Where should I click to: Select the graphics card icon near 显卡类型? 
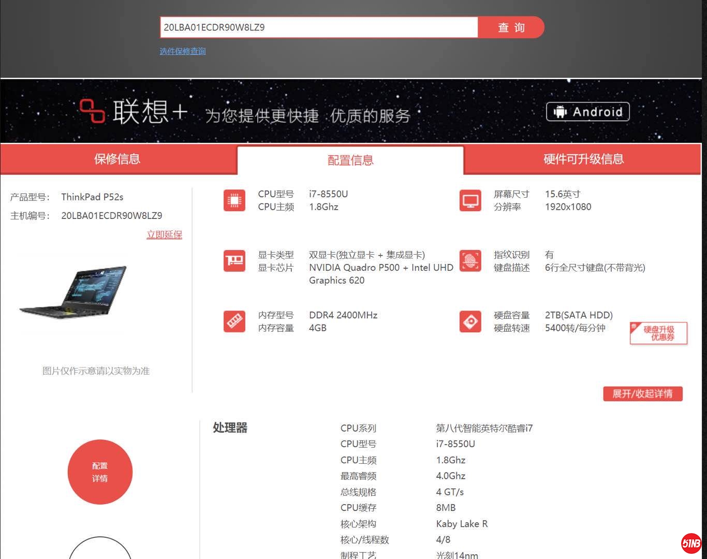pyautogui.click(x=234, y=261)
